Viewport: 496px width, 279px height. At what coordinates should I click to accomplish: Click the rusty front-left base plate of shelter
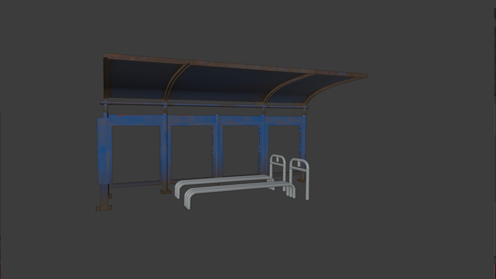[104, 208]
